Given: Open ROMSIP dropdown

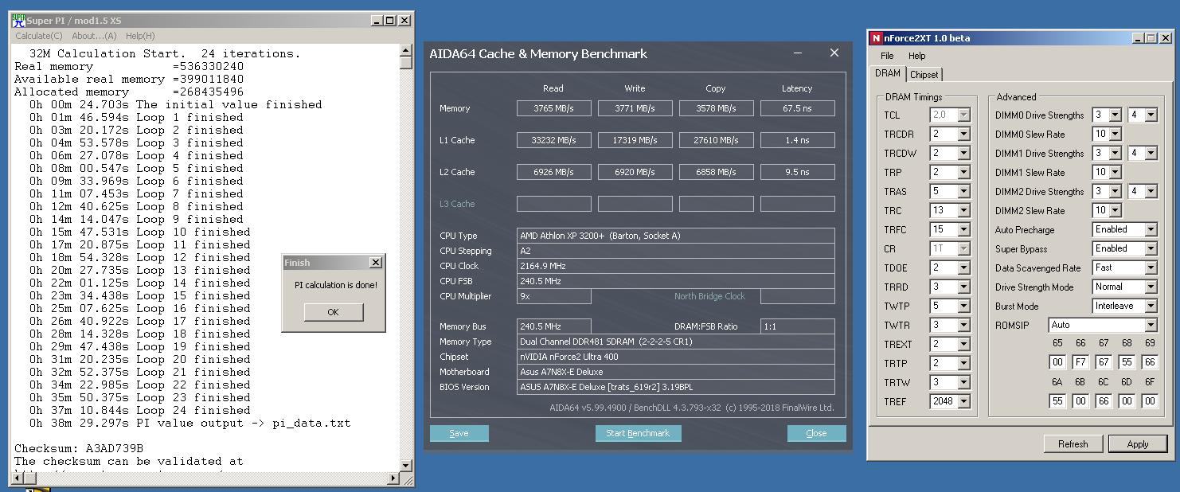Looking at the screenshot, I should click(x=1151, y=325).
